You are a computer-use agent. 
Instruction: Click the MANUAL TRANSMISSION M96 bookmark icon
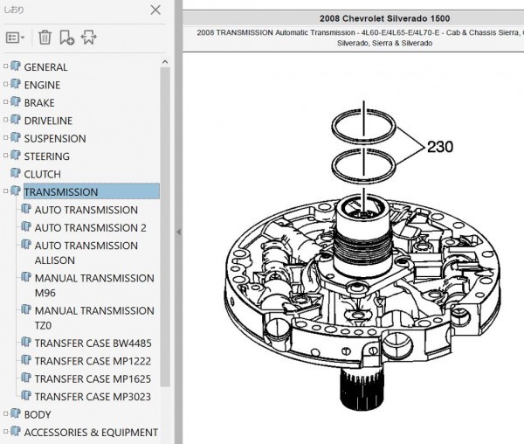pos(26,277)
